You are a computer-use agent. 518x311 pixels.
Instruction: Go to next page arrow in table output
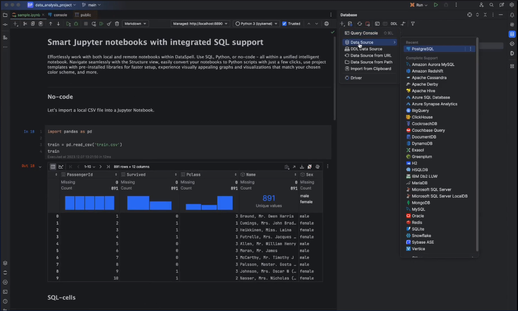[101, 167]
